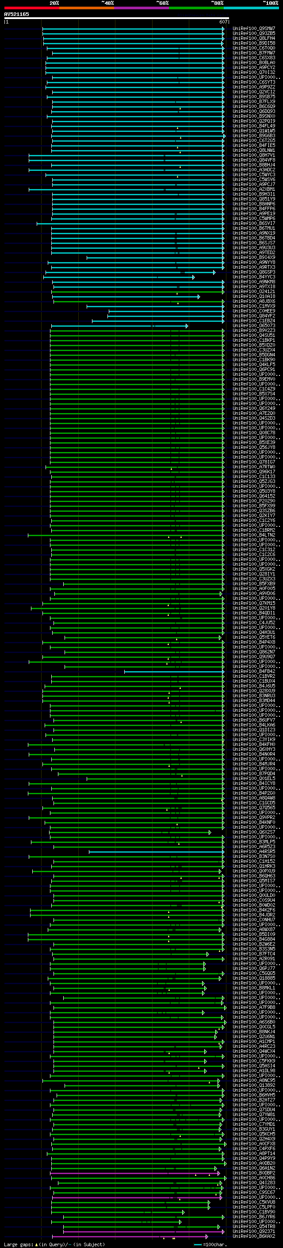Select the UniRef100_Q70I32 label
283x1248 pixels.
point(254,72)
